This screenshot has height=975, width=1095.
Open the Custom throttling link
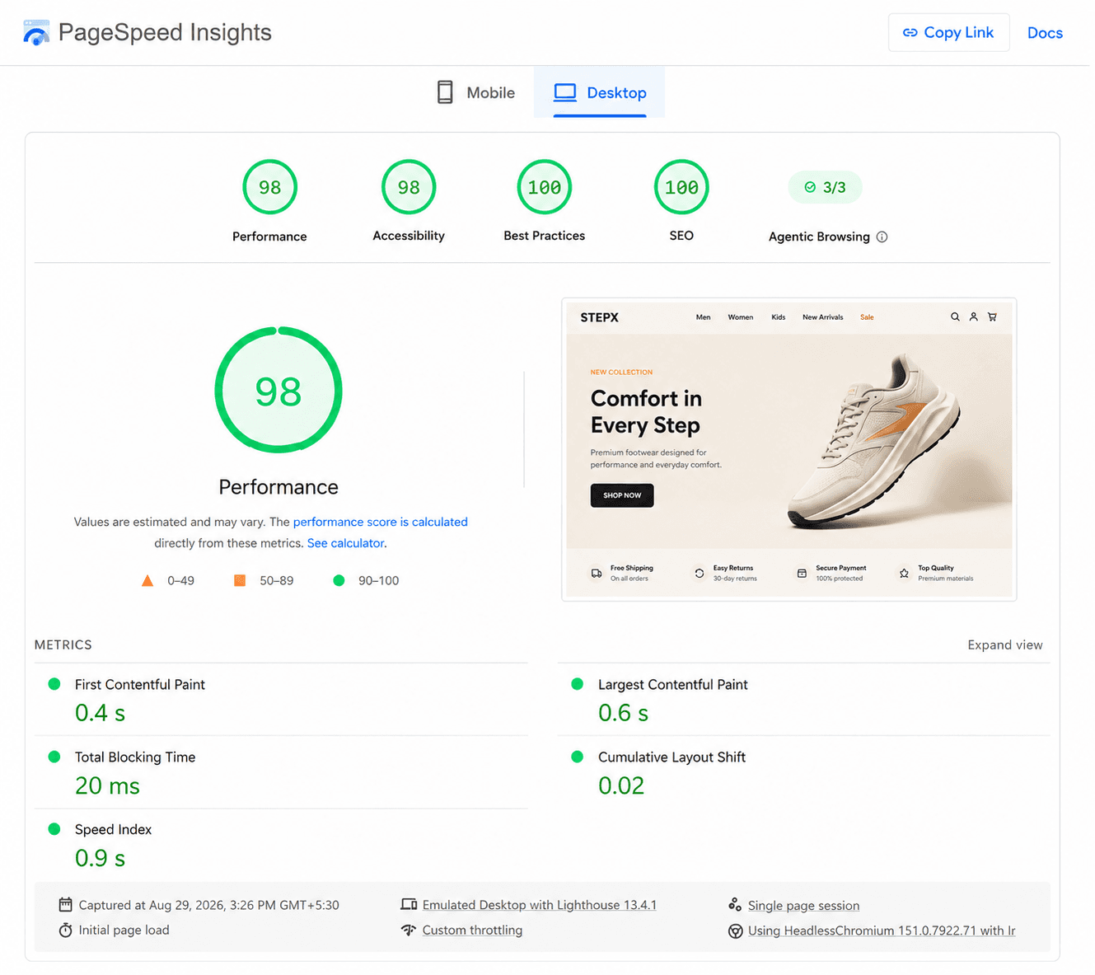tap(472, 930)
